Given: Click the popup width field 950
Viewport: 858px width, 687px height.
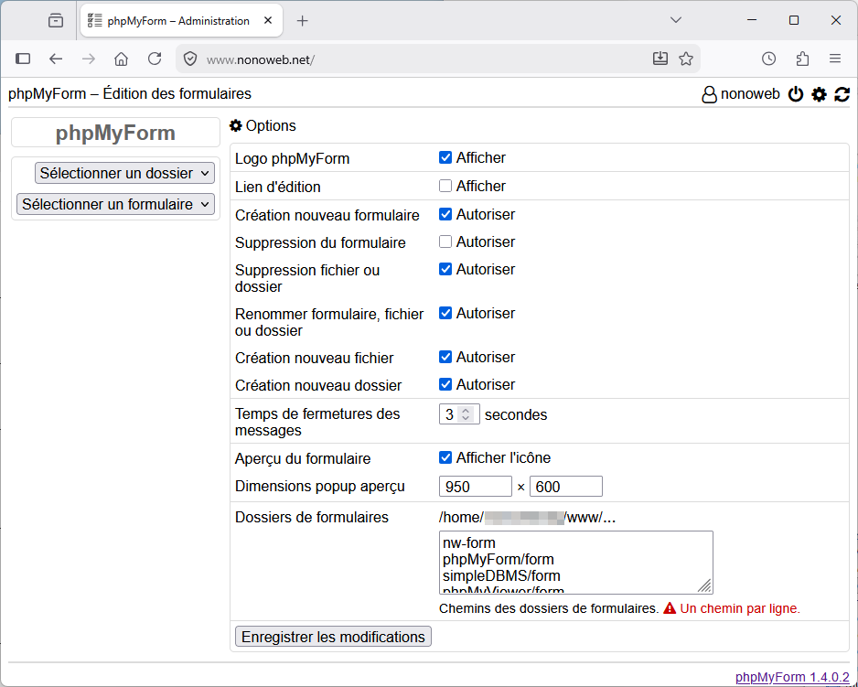Looking at the screenshot, I should (x=476, y=486).
